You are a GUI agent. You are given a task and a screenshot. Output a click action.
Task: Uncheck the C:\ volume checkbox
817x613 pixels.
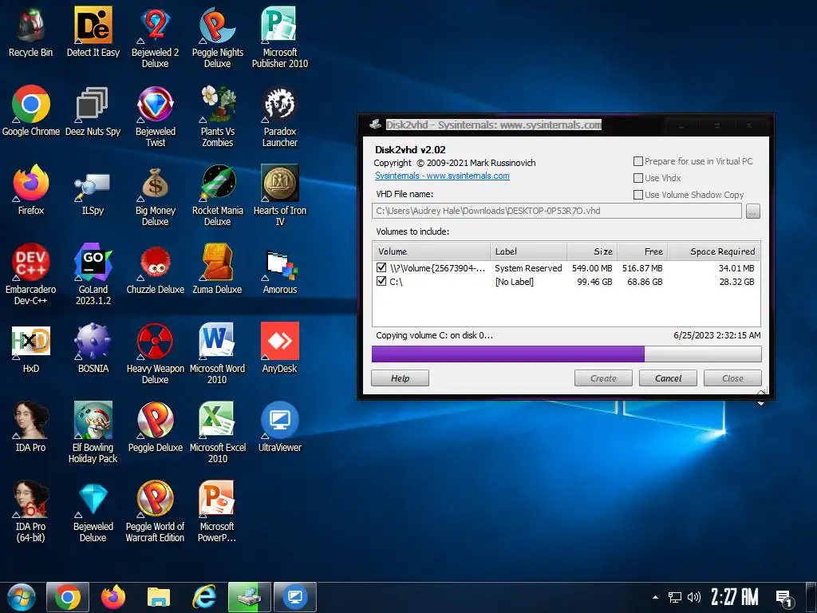point(381,281)
